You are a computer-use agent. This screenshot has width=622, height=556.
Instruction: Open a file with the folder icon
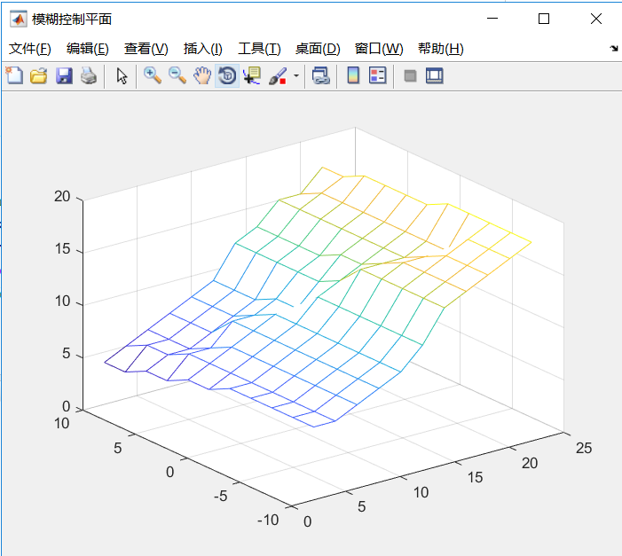[39, 75]
